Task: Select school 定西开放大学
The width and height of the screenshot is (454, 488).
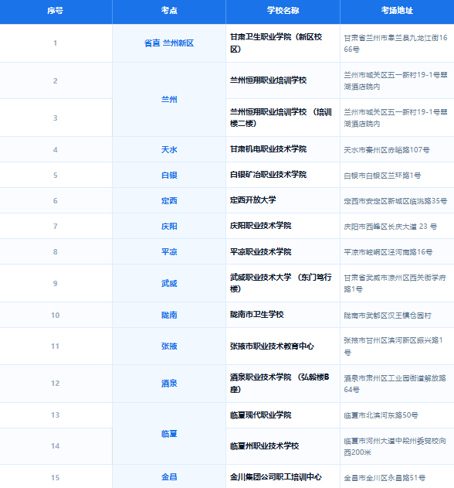Action: coord(253,200)
